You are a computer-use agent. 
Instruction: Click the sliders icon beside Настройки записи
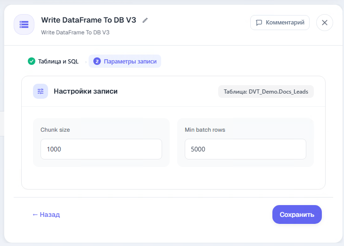(x=41, y=91)
